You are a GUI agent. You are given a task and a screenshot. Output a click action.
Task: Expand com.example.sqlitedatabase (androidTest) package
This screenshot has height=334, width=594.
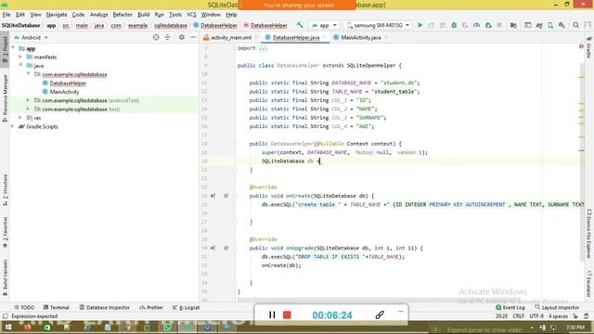29,100
